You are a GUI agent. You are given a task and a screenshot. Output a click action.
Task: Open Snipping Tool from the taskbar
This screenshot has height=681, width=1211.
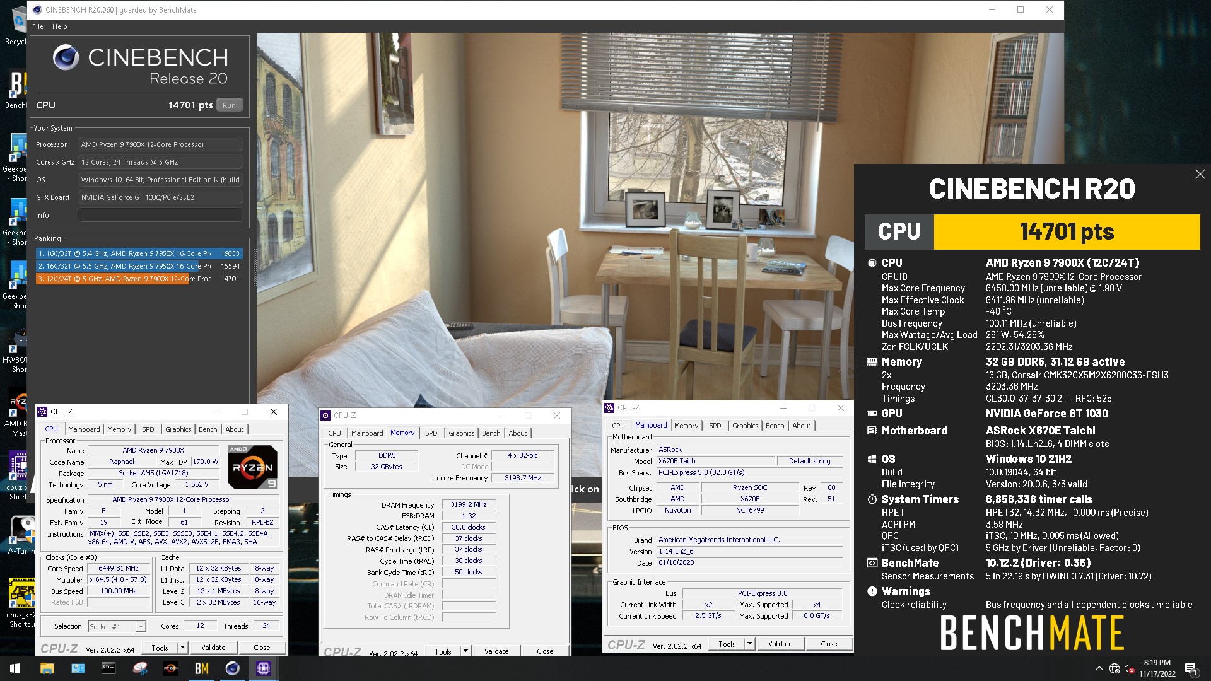coord(139,668)
